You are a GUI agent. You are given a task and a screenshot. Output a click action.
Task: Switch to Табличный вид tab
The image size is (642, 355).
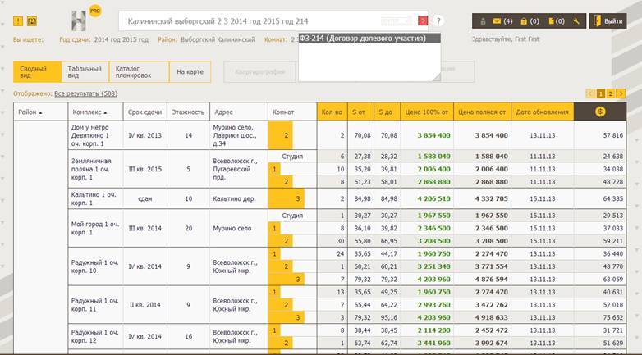click(x=85, y=72)
